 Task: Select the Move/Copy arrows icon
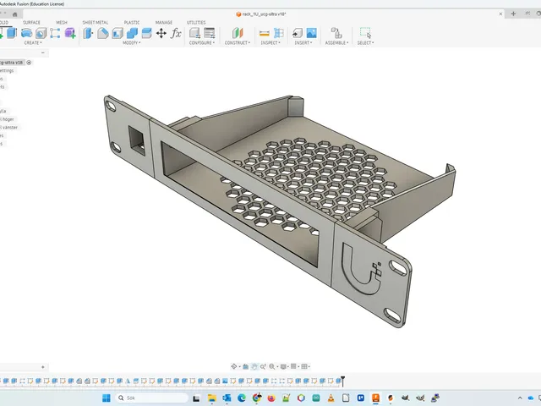pyautogui.click(x=161, y=33)
